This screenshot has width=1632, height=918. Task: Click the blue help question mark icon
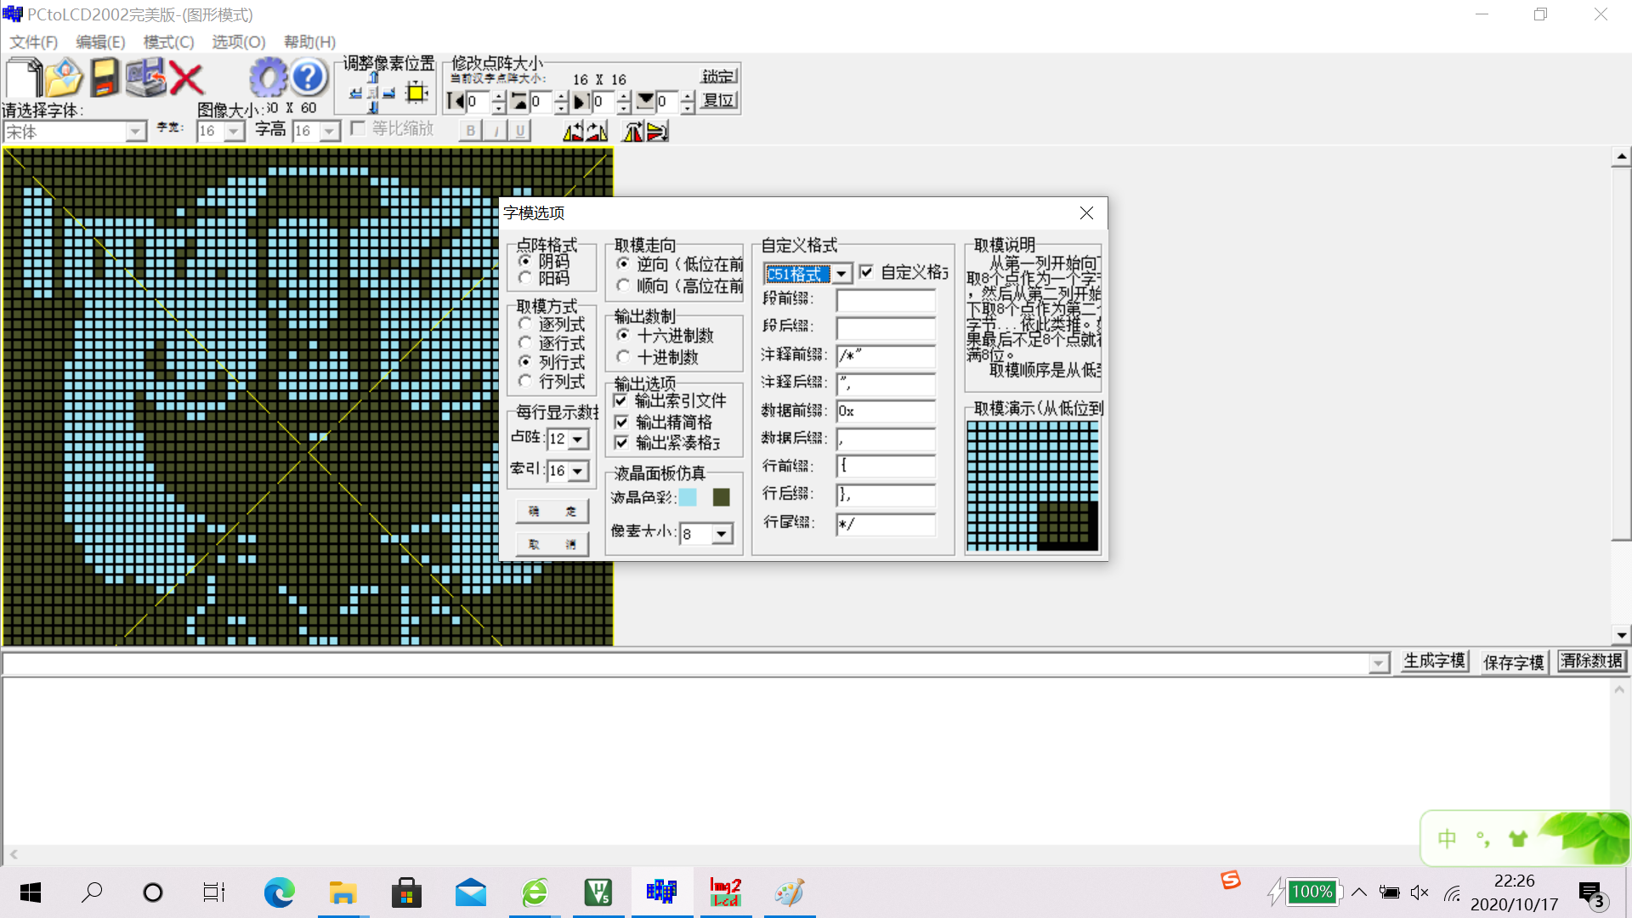pos(309,76)
